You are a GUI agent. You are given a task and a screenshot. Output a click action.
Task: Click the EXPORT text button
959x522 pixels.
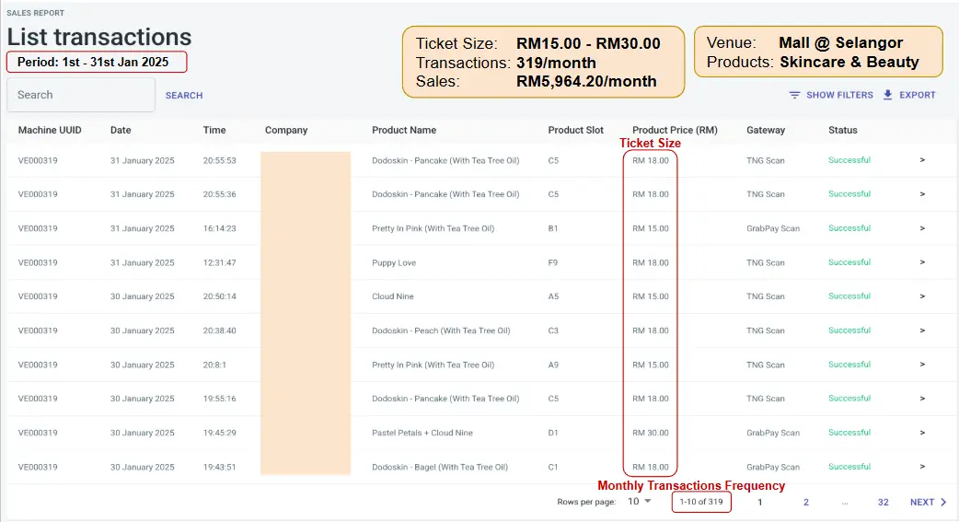click(917, 95)
